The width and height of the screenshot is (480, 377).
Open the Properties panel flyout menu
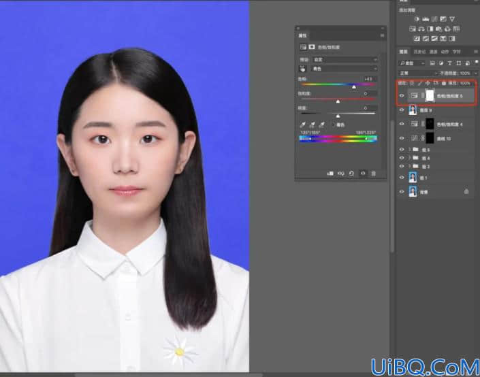click(382, 35)
